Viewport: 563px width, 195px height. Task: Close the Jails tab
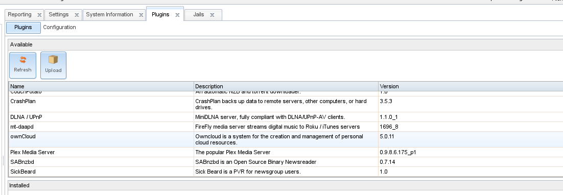(x=212, y=15)
